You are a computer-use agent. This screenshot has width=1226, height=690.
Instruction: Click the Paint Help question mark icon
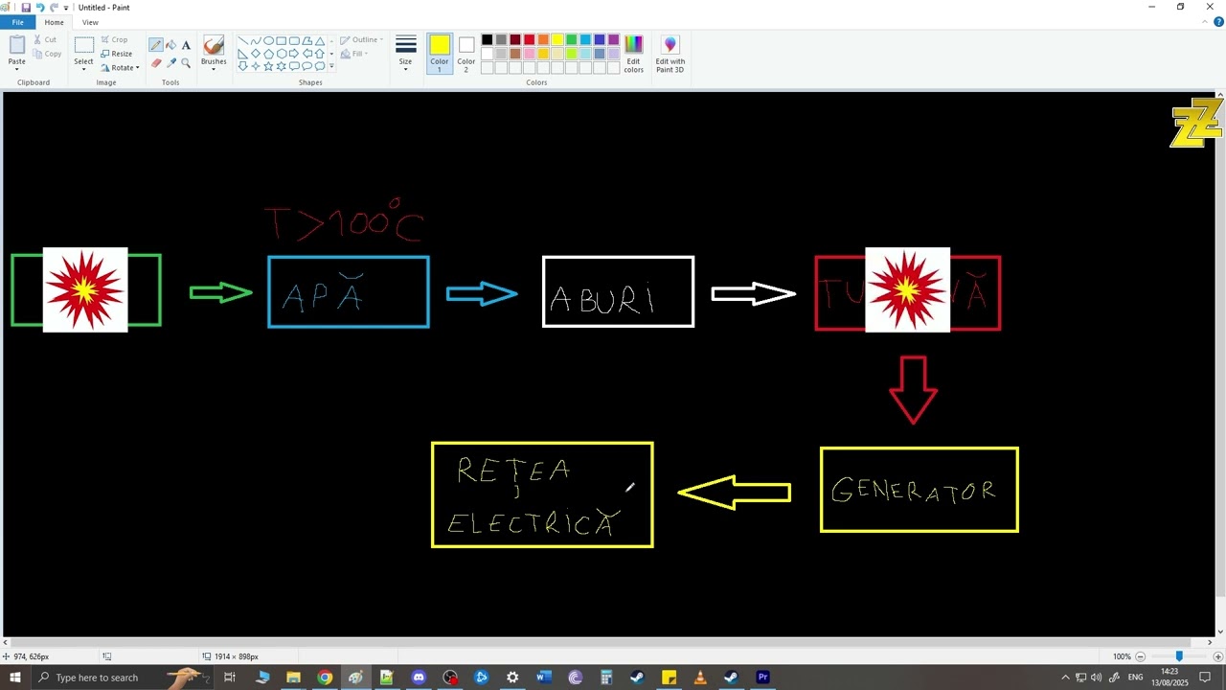point(1219,22)
